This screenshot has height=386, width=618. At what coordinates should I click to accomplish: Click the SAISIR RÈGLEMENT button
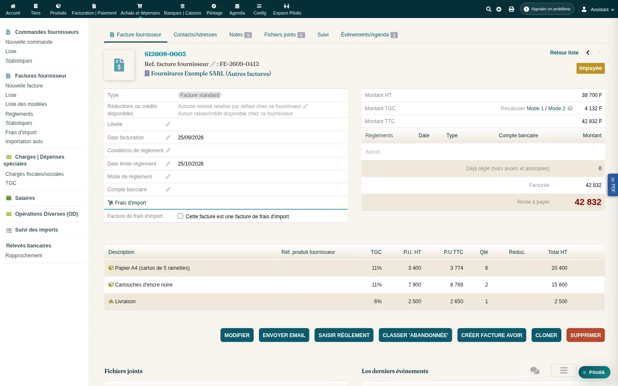(344, 335)
